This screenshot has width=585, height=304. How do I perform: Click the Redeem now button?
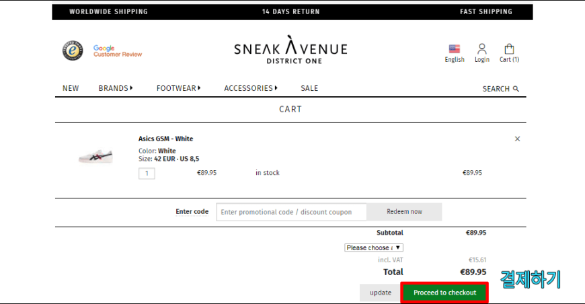click(404, 211)
